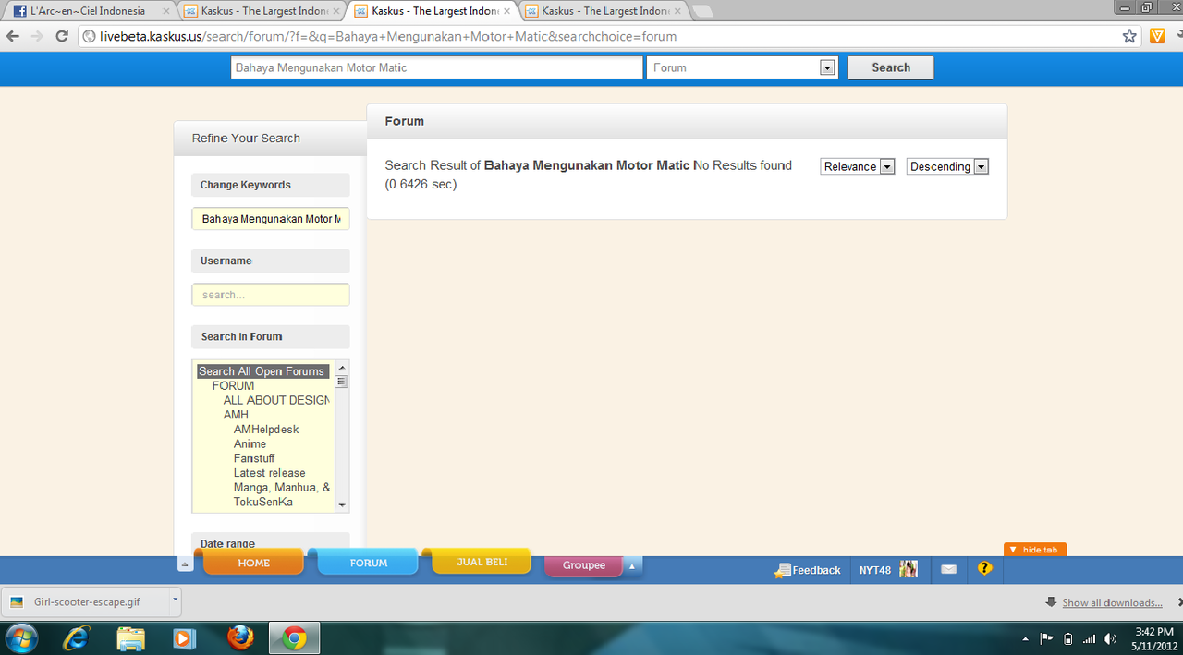
Task: Open the network signal tray icon
Action: [1089, 638]
